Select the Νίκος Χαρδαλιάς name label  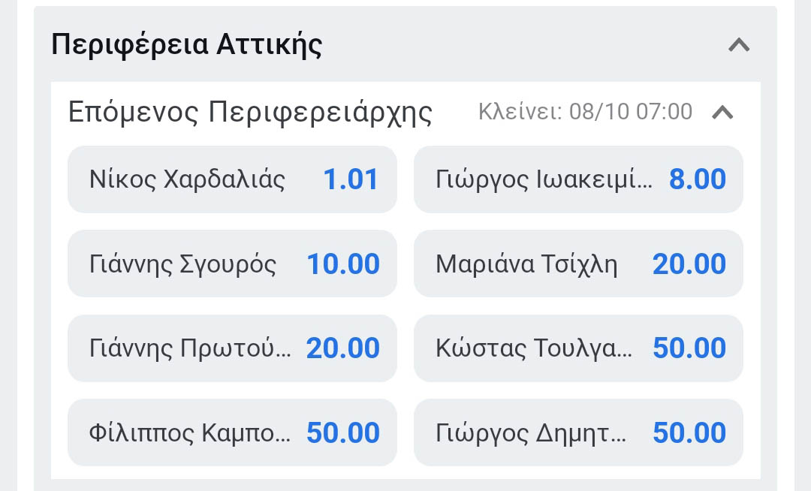(x=187, y=180)
